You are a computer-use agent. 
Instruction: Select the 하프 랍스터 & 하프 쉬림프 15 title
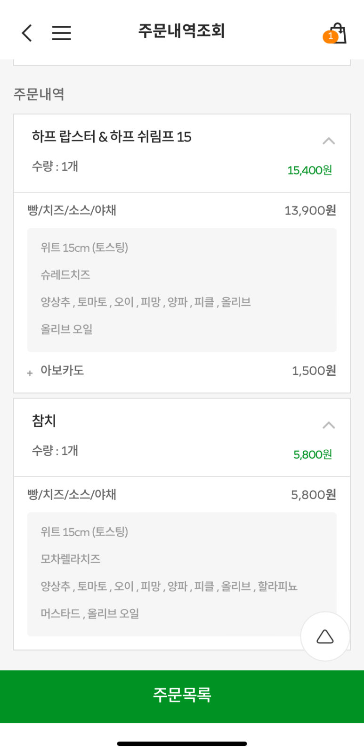tap(112, 137)
